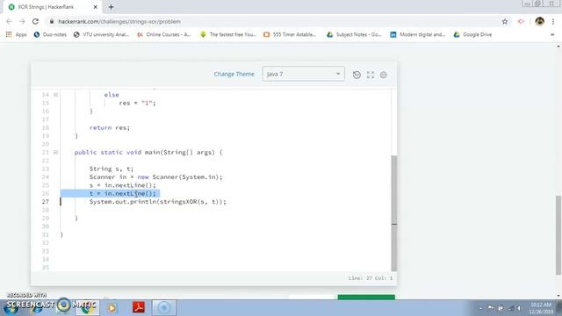Bookmark this page with the star icon
The width and height of the screenshot is (562, 316).
(x=505, y=21)
